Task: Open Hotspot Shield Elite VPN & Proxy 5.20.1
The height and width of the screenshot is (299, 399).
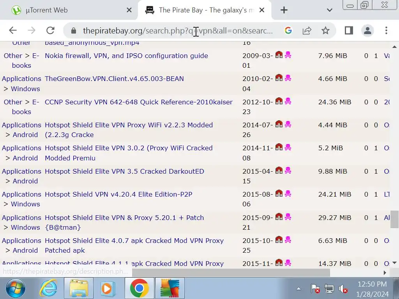Action: (124, 222)
